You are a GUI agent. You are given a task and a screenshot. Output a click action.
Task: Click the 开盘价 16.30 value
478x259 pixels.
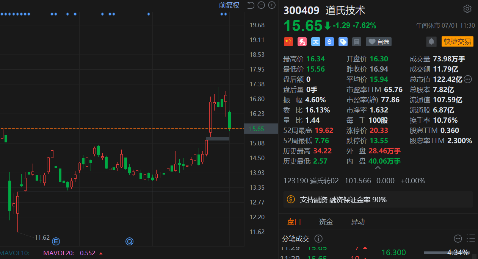pos(379,59)
